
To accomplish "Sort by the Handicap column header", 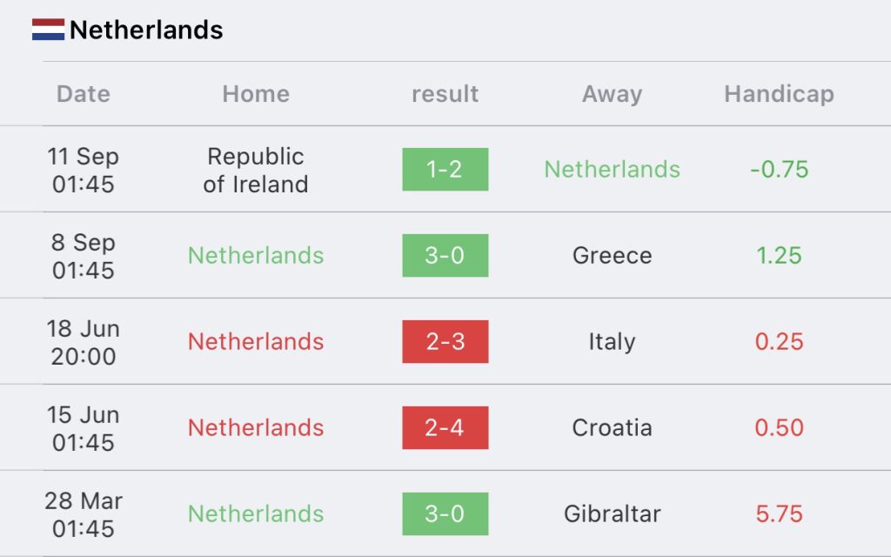I will point(779,94).
